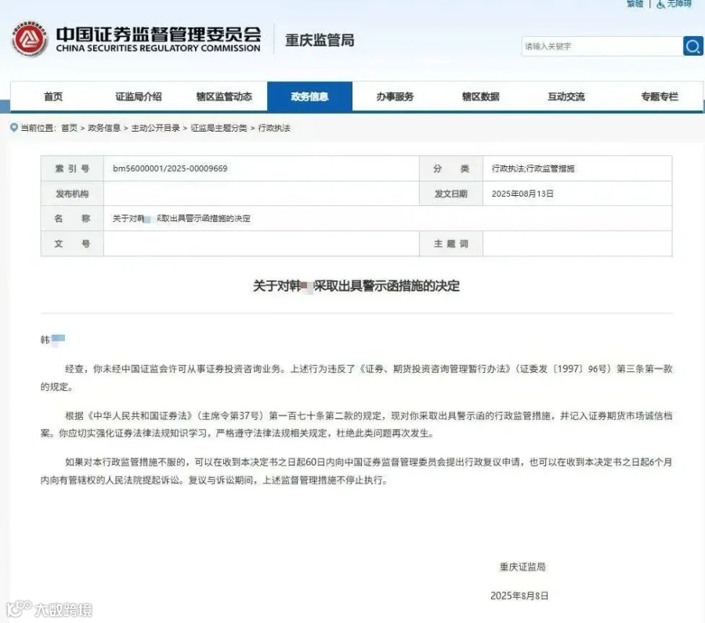Image resolution: width=705 pixels, height=623 pixels.
Task: Click the blue search magnifier button
Action: click(693, 46)
